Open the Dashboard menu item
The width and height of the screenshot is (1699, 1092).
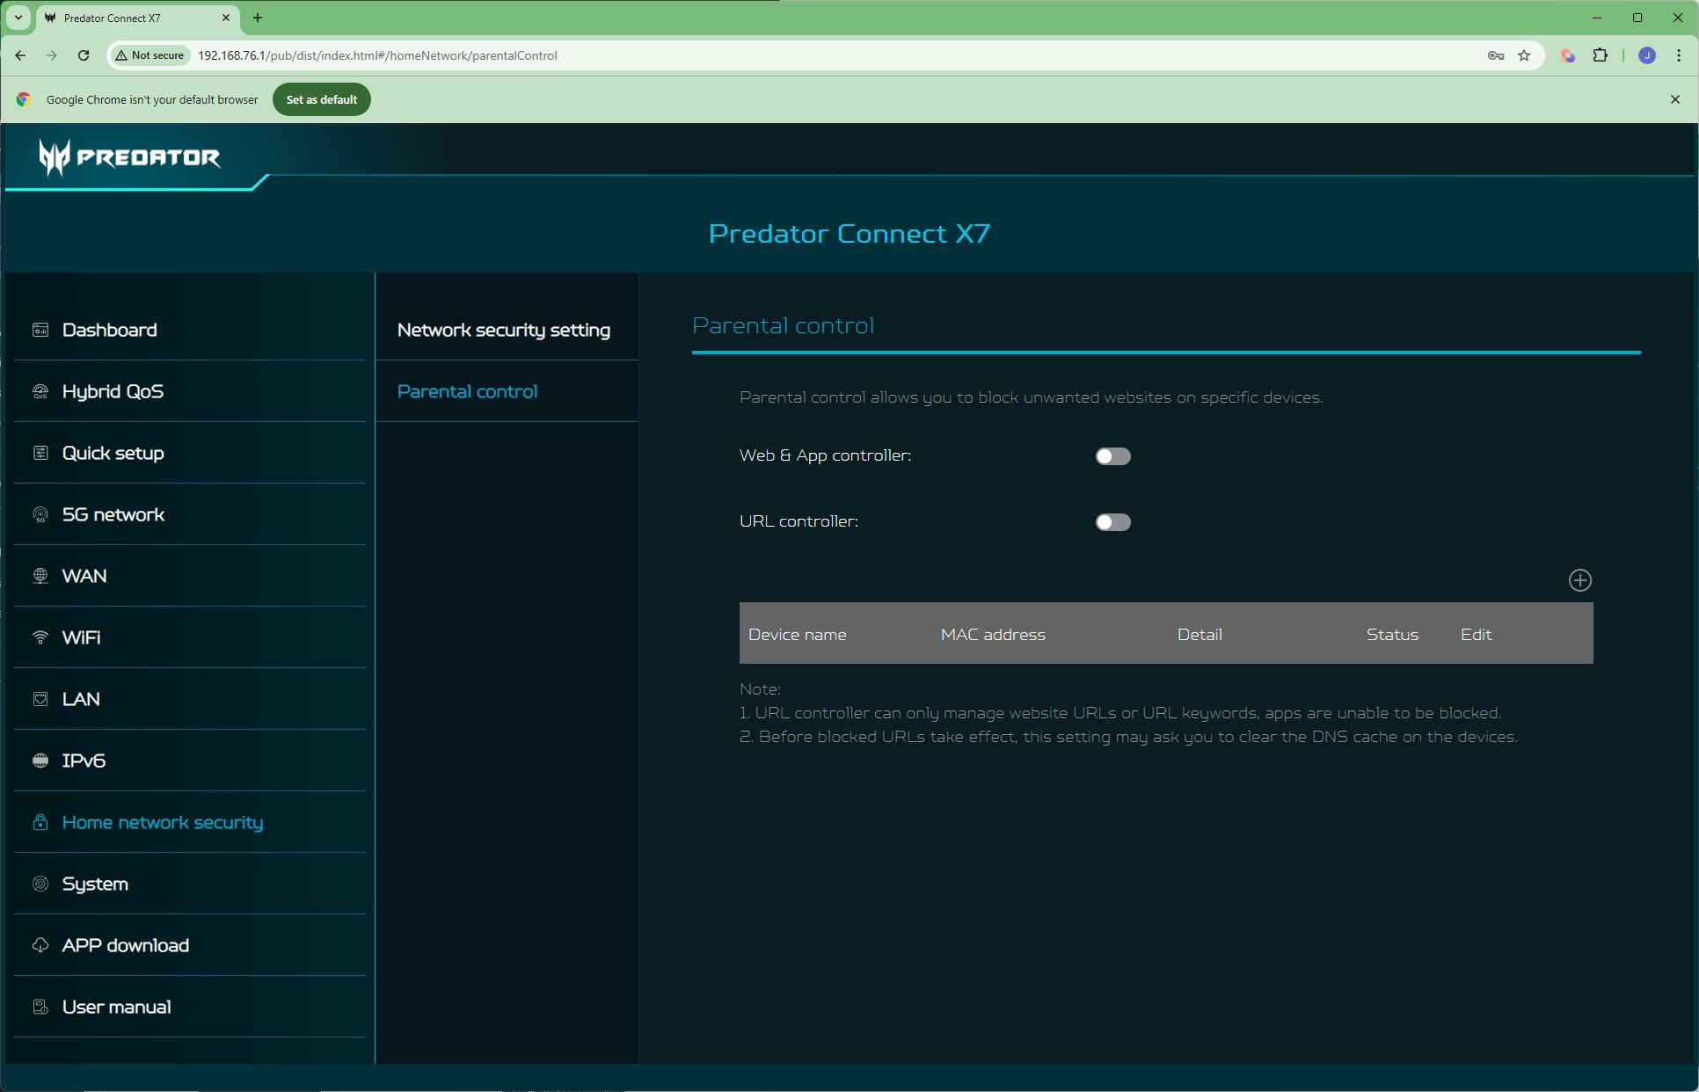109,330
